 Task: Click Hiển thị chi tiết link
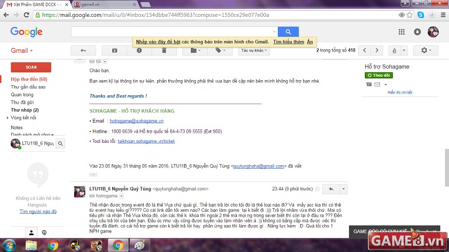point(400,92)
